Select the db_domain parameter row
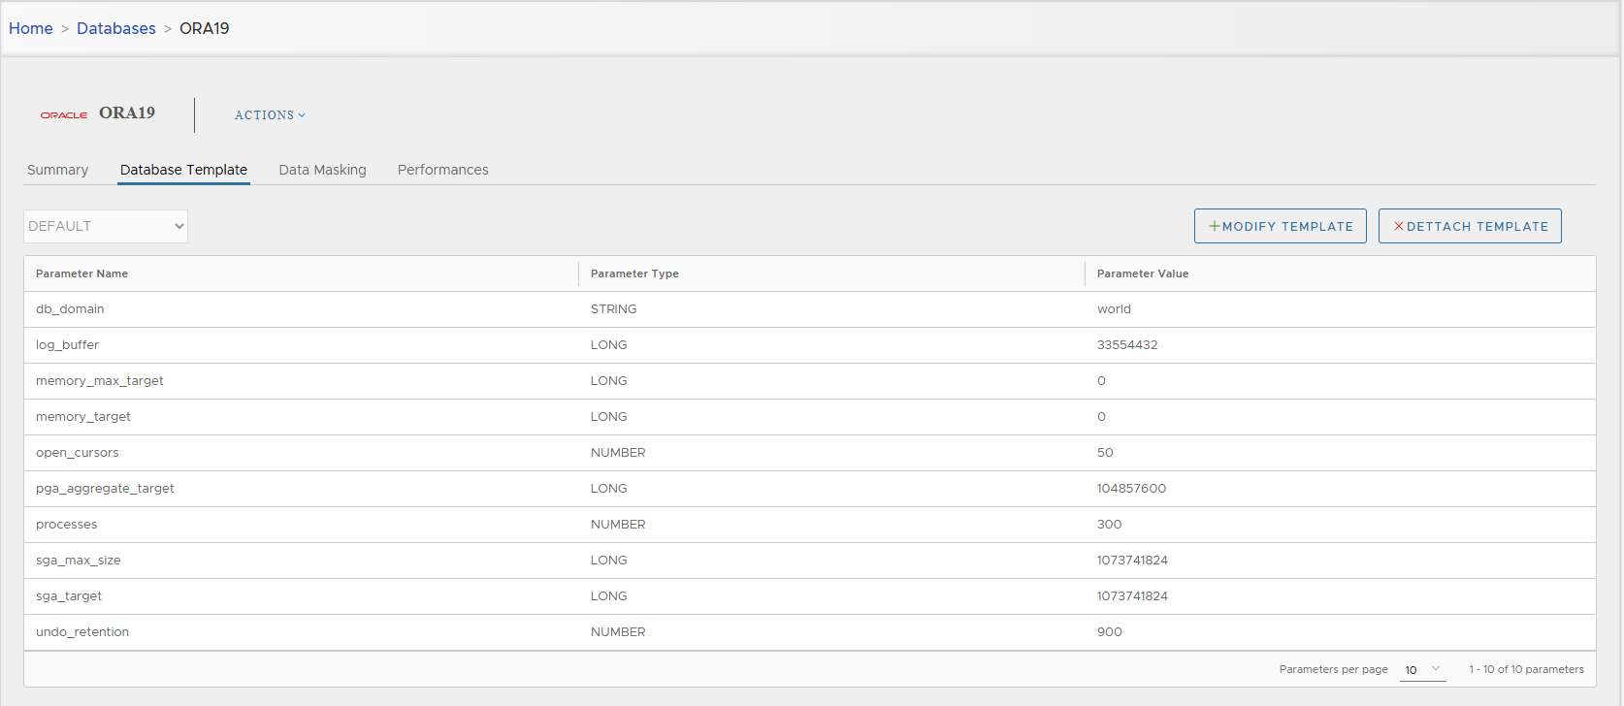The width and height of the screenshot is (1624, 706). point(70,309)
